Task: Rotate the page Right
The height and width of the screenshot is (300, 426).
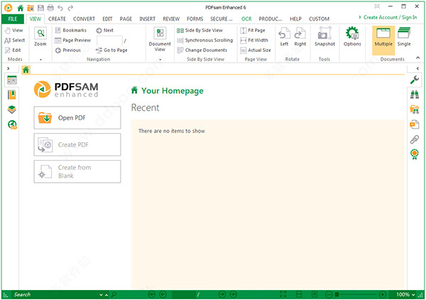Action: click(300, 37)
